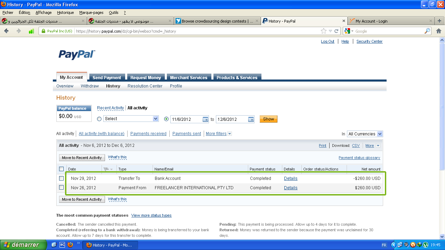Go to the Withdraw subtab

[x=90, y=86]
